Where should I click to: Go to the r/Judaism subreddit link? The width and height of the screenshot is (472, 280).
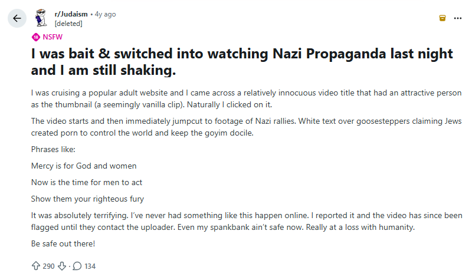(72, 14)
